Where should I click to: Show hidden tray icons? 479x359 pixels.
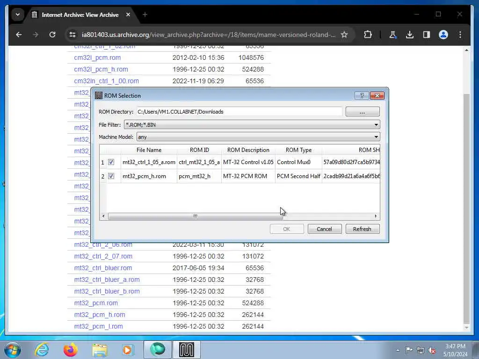click(x=398, y=350)
